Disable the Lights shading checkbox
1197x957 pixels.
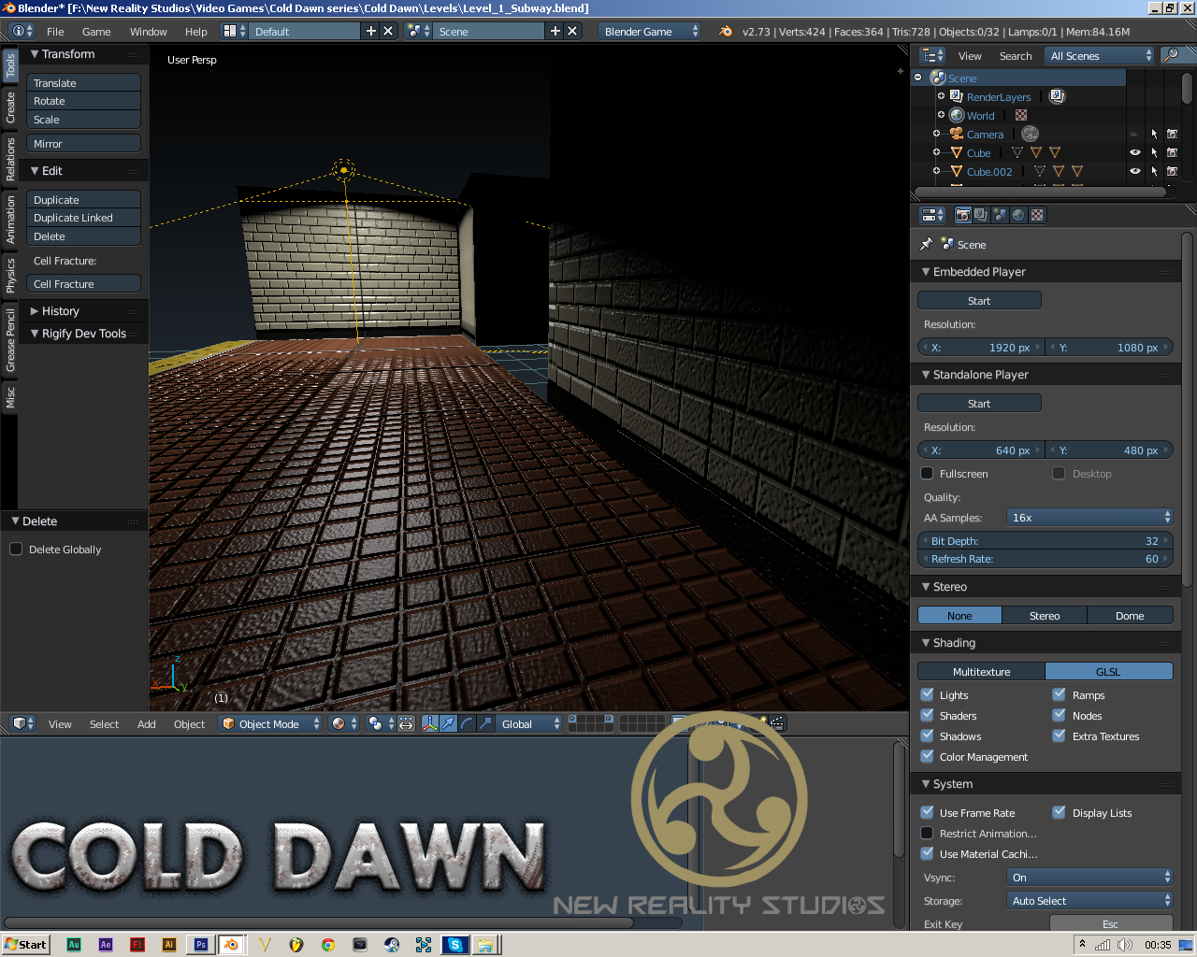pyautogui.click(x=927, y=694)
